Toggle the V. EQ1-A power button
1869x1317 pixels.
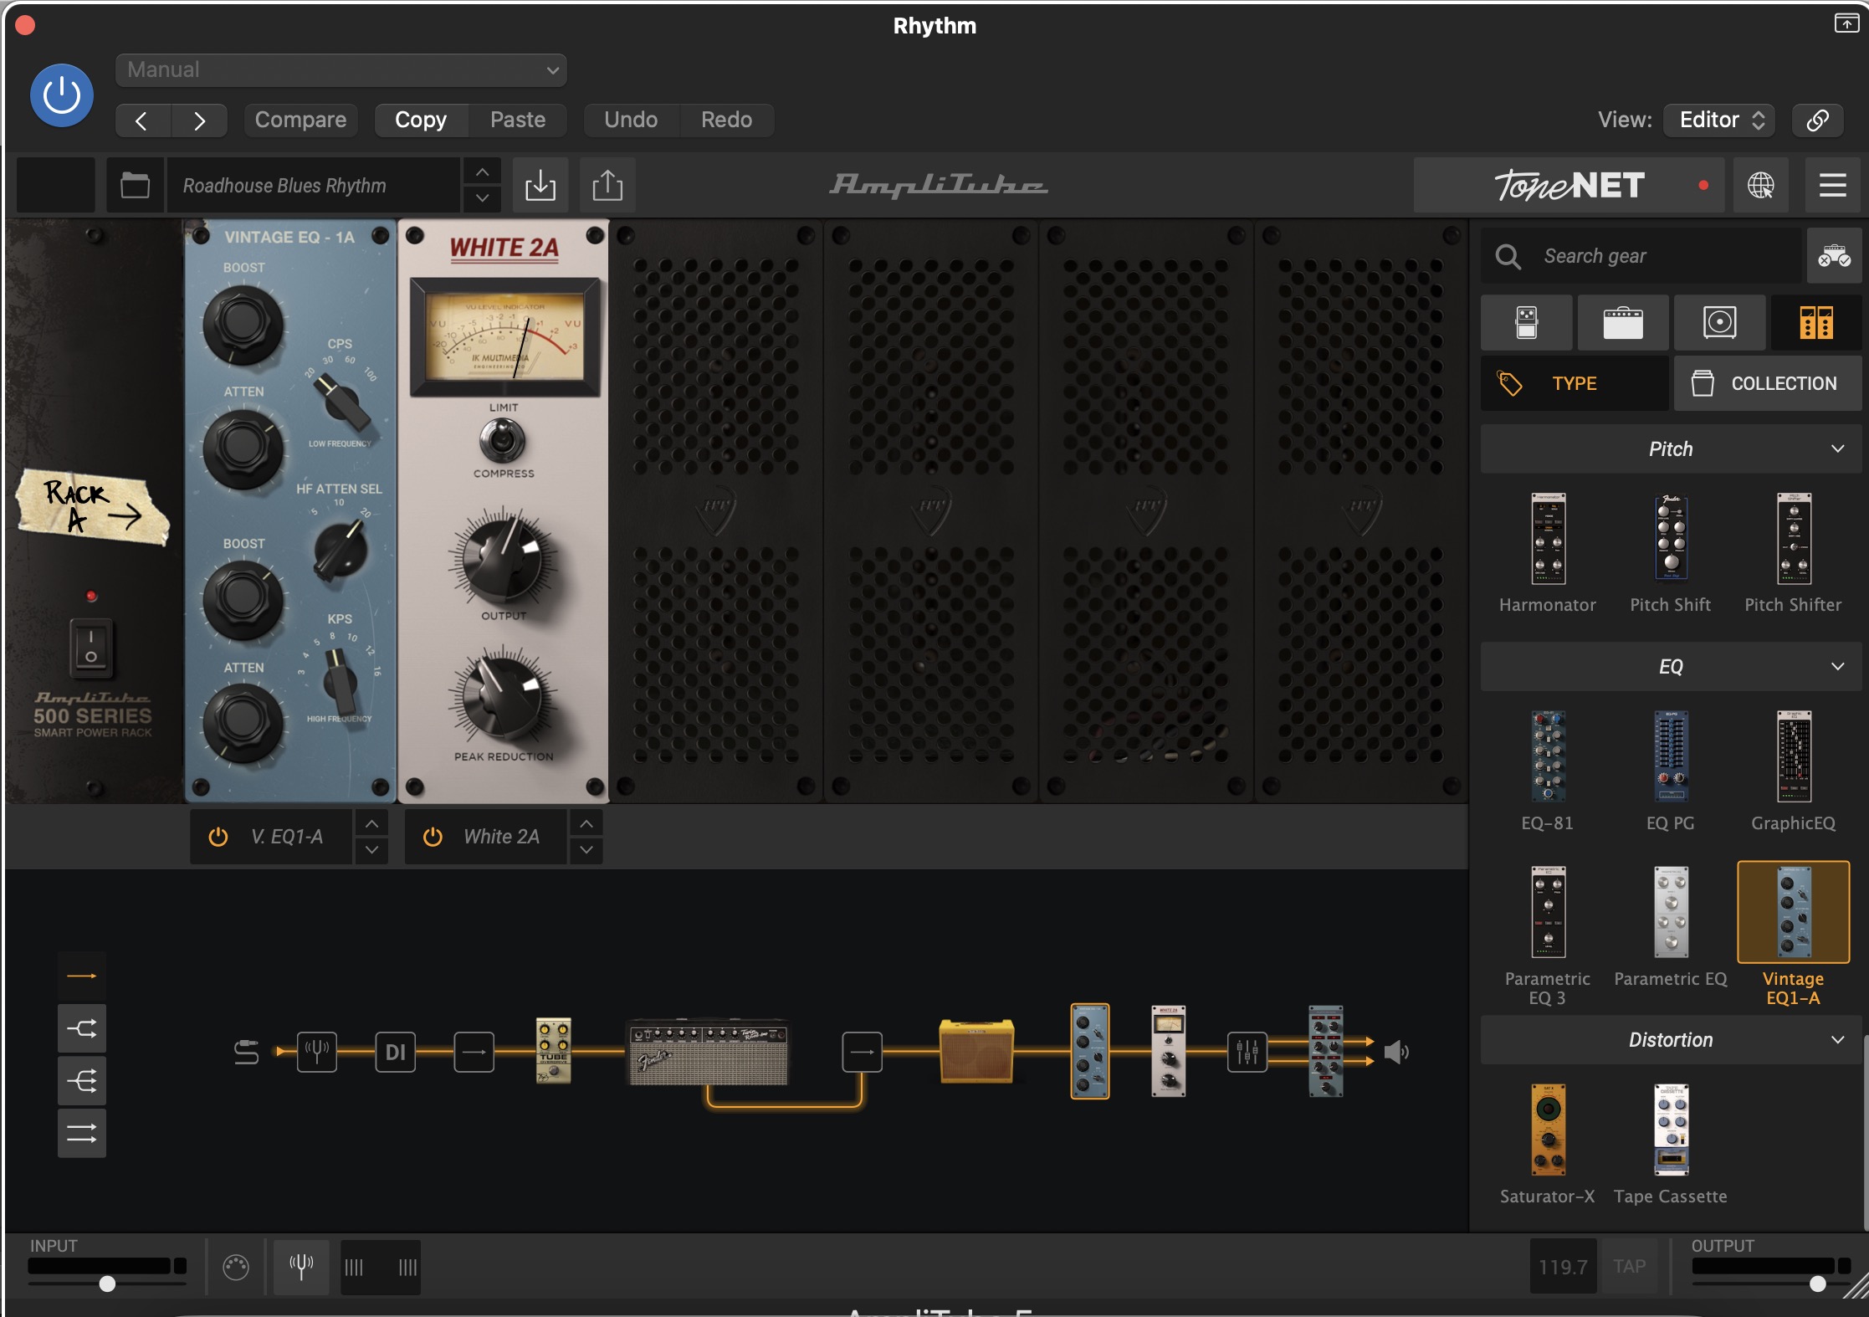pyautogui.click(x=218, y=837)
